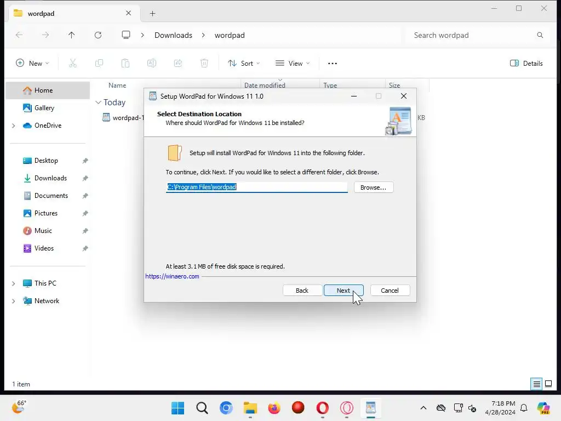Open Opera from the taskbar

tap(322, 408)
